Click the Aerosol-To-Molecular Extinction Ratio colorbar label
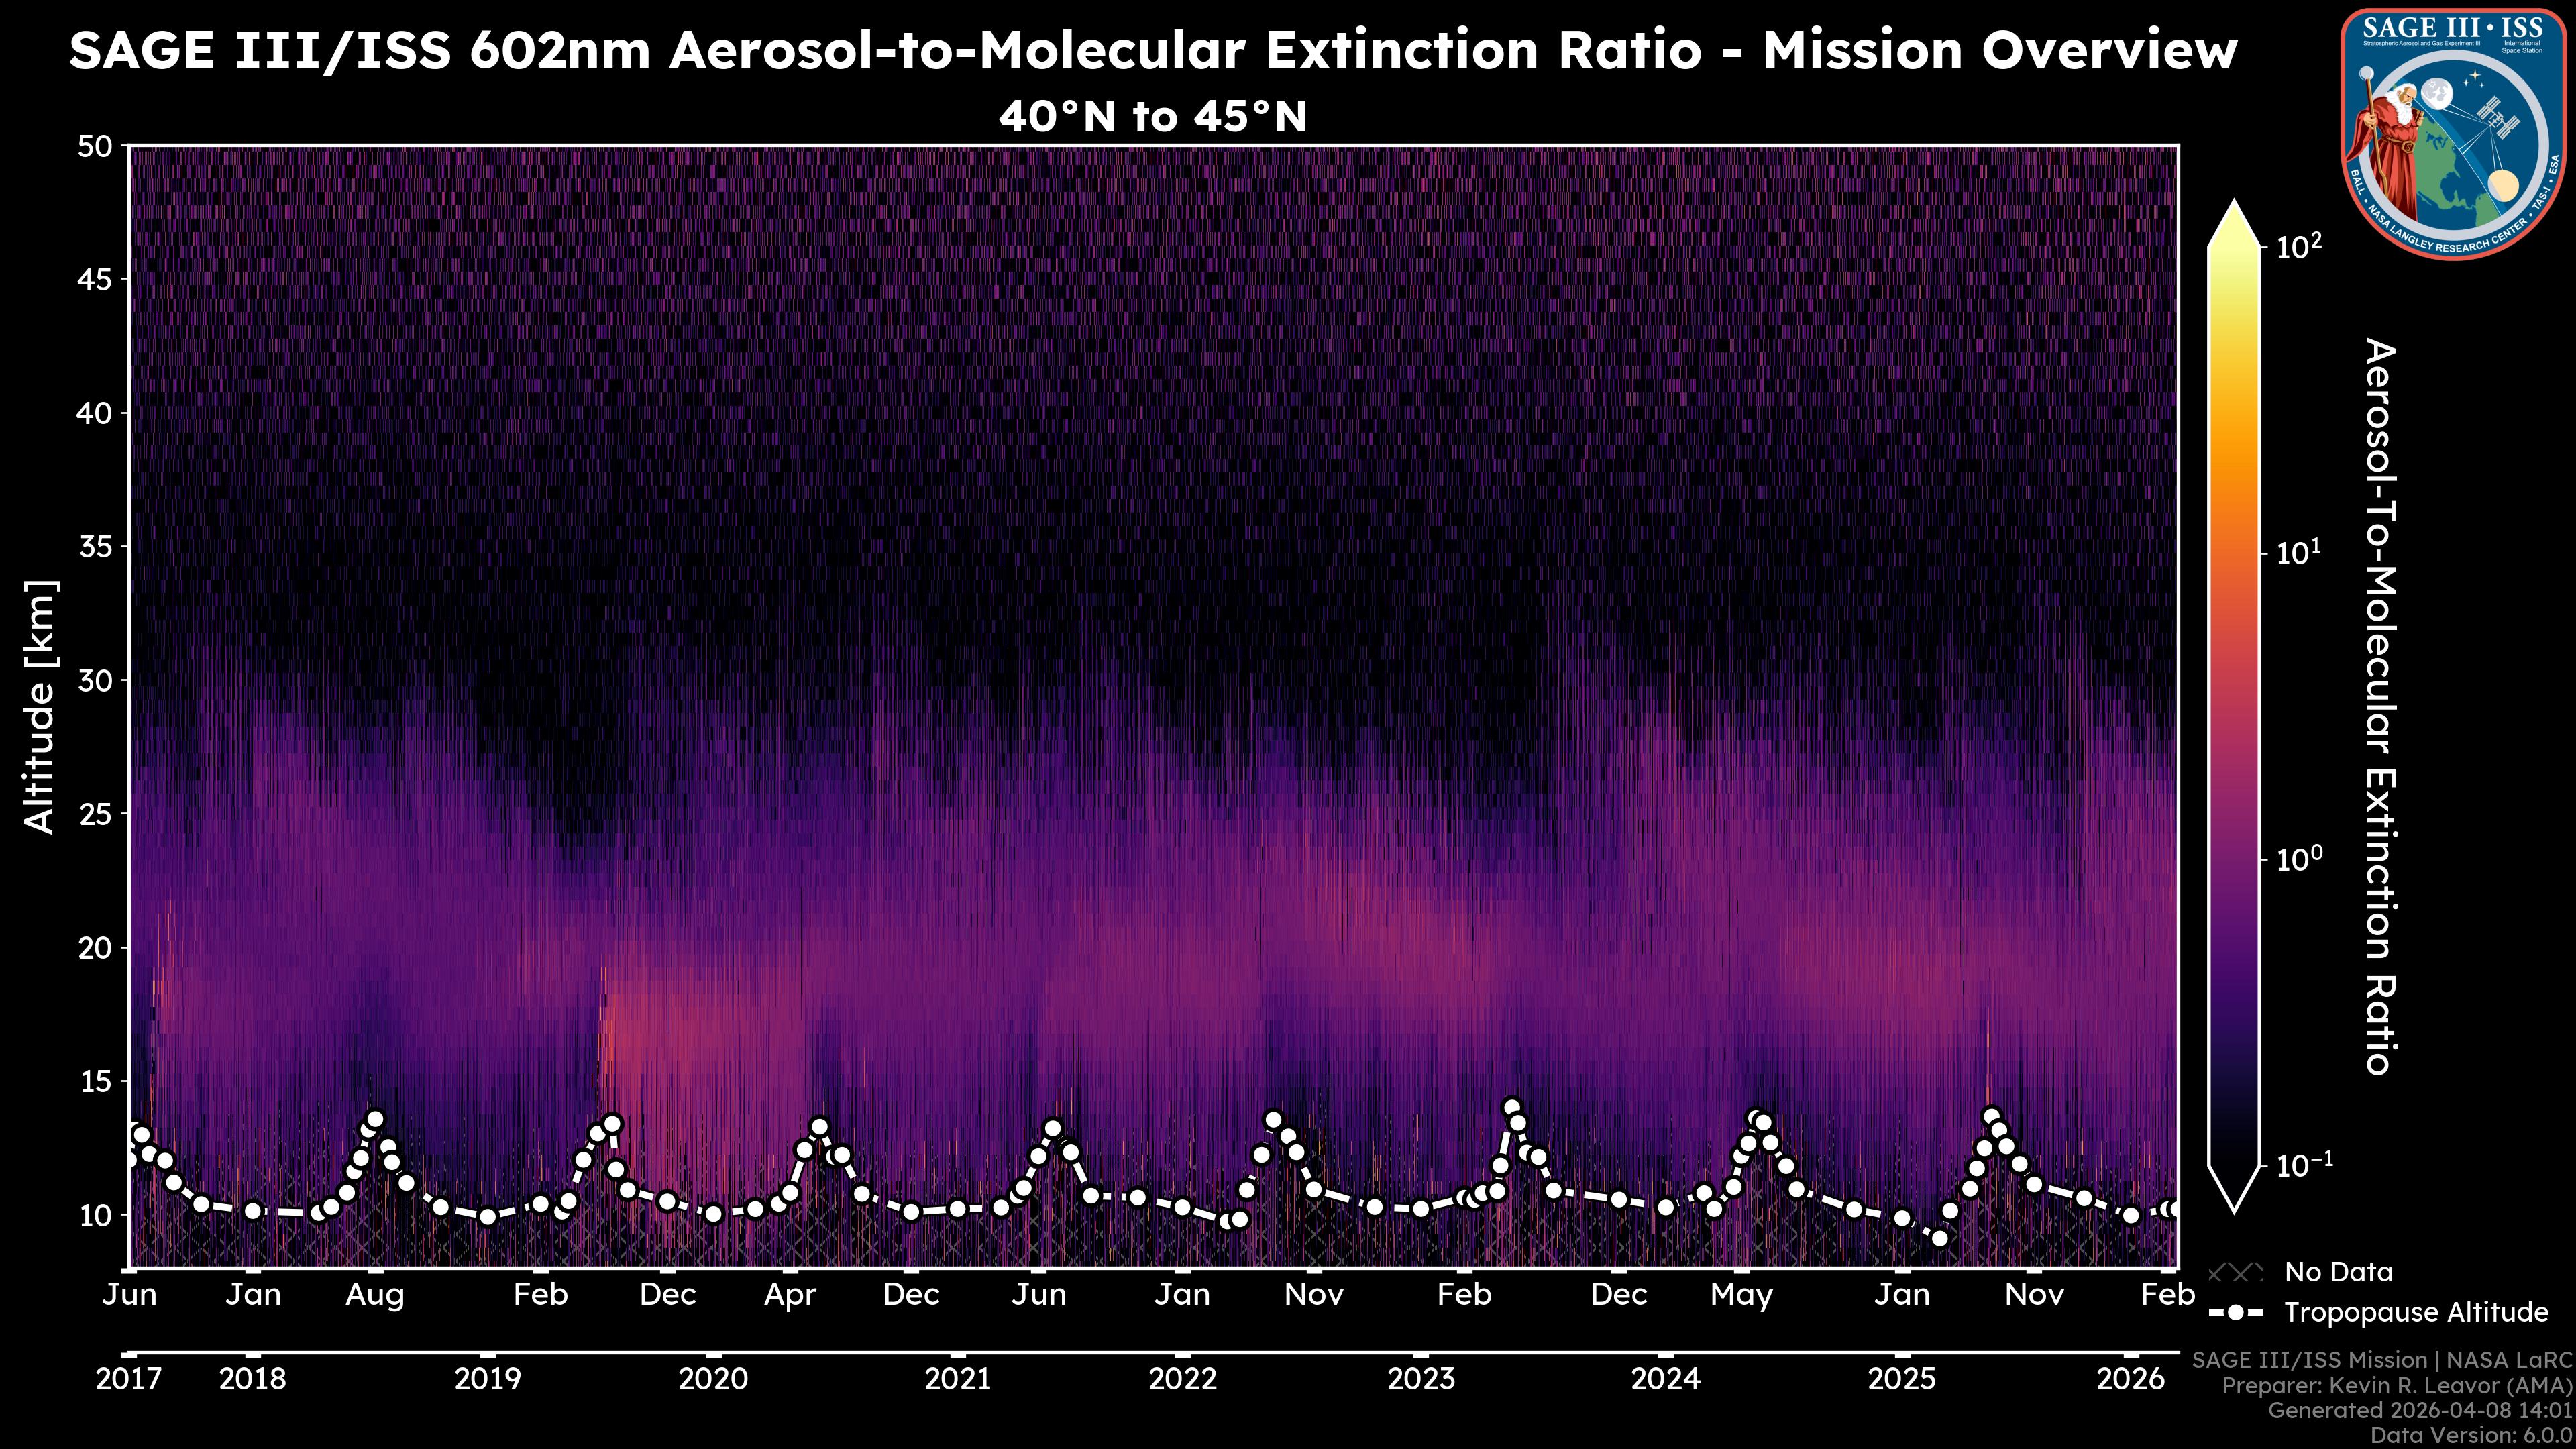The image size is (2576, 1449). coord(2380,706)
